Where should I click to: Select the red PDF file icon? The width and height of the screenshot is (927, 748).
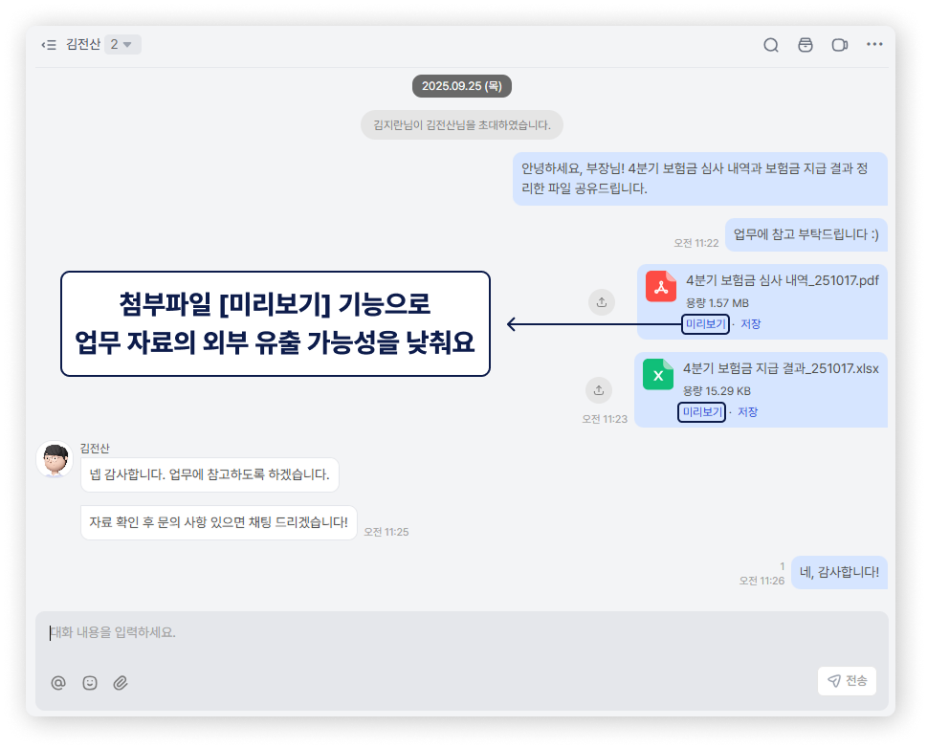coord(661,285)
